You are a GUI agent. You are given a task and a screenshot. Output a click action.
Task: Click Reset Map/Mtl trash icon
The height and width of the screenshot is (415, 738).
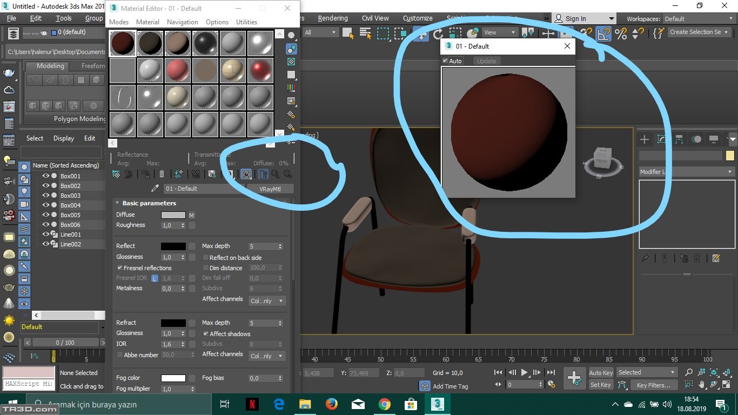point(162,174)
